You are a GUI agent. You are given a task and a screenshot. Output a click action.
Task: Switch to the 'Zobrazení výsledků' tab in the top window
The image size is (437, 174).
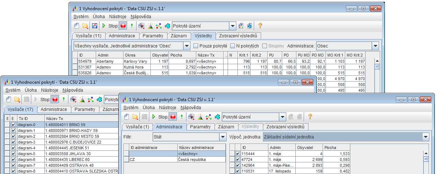click(238, 36)
